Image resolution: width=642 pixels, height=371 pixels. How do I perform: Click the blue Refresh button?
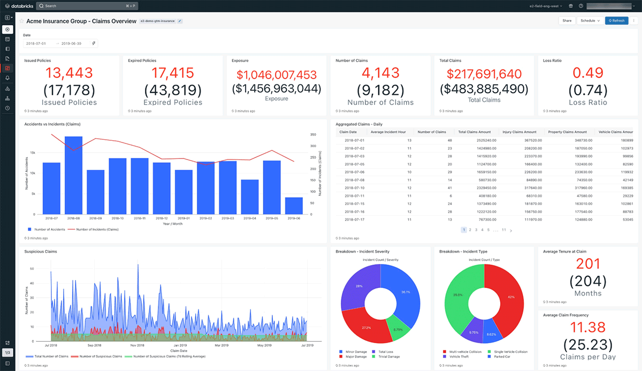616,21
